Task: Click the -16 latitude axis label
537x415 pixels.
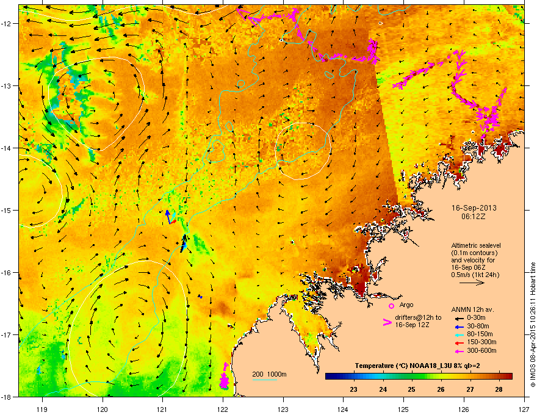Action: [x=6, y=273]
